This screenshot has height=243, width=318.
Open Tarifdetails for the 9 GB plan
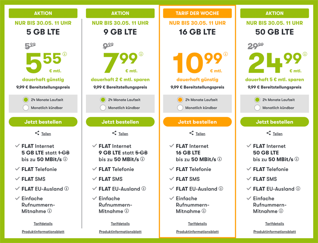(120, 224)
